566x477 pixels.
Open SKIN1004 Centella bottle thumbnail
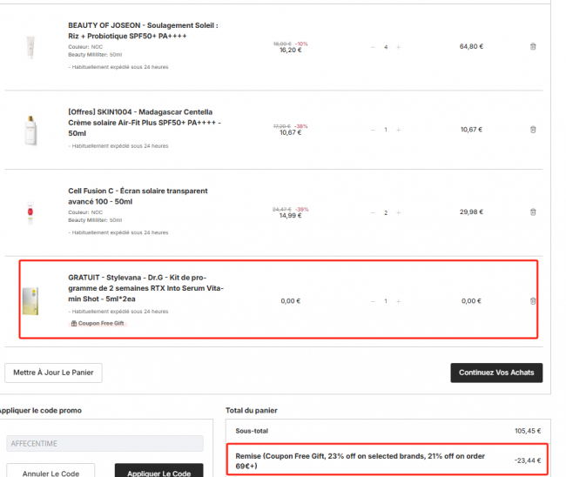pyautogui.click(x=30, y=131)
